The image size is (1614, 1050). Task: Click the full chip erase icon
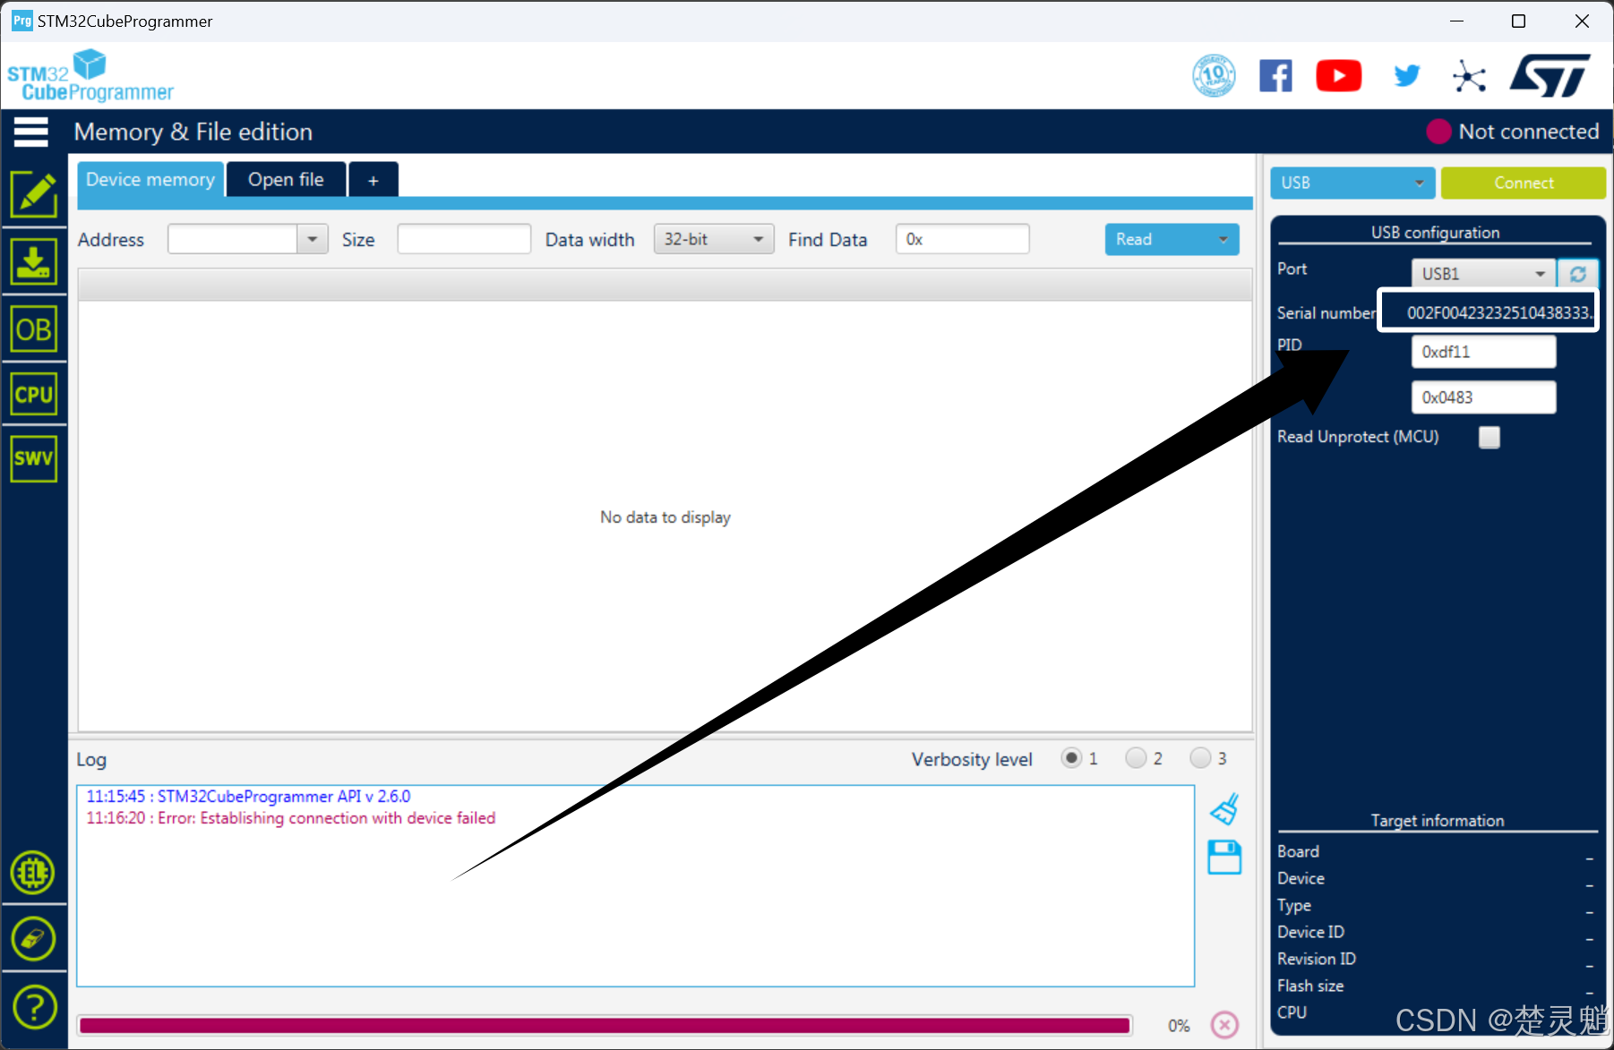pyautogui.click(x=33, y=939)
